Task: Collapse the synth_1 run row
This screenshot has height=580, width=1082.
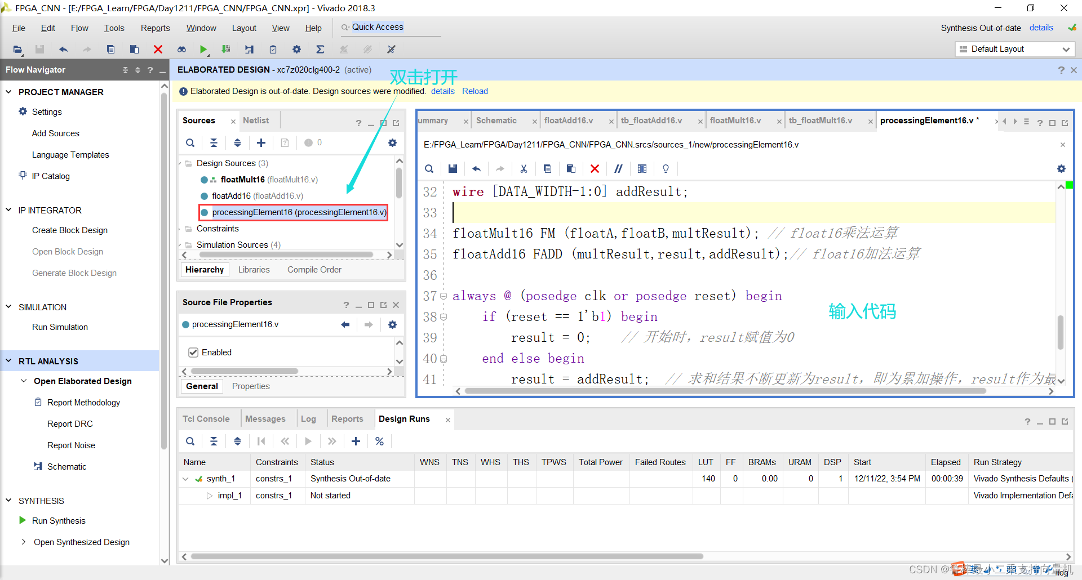Action: click(x=185, y=479)
